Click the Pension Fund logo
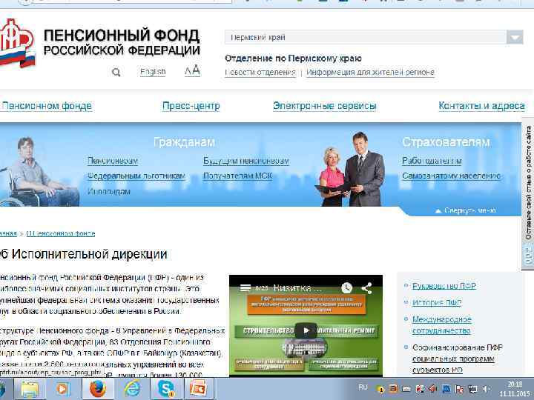 [x=17, y=43]
